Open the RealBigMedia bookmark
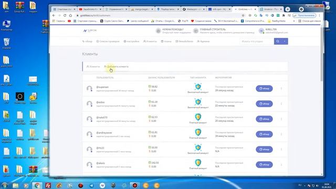Screen dimensions: 336x189 point(277,21)
